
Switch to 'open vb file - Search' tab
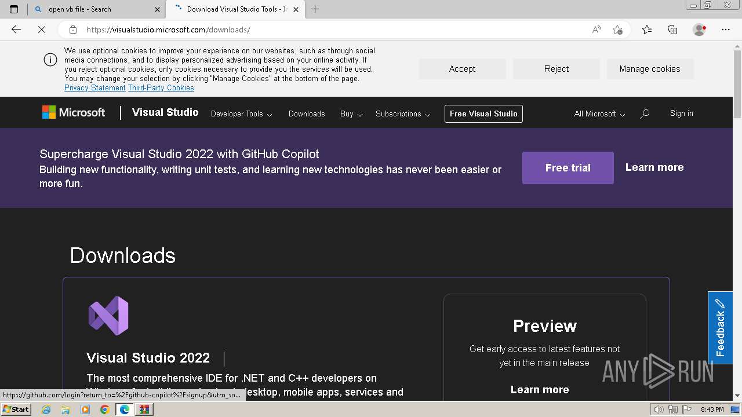[96, 9]
